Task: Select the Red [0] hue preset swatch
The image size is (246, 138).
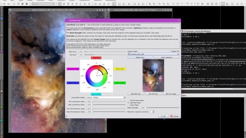Action: click(96, 58)
